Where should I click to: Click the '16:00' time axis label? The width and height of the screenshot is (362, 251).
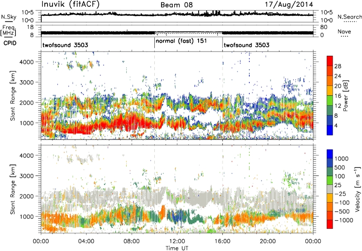222,241
